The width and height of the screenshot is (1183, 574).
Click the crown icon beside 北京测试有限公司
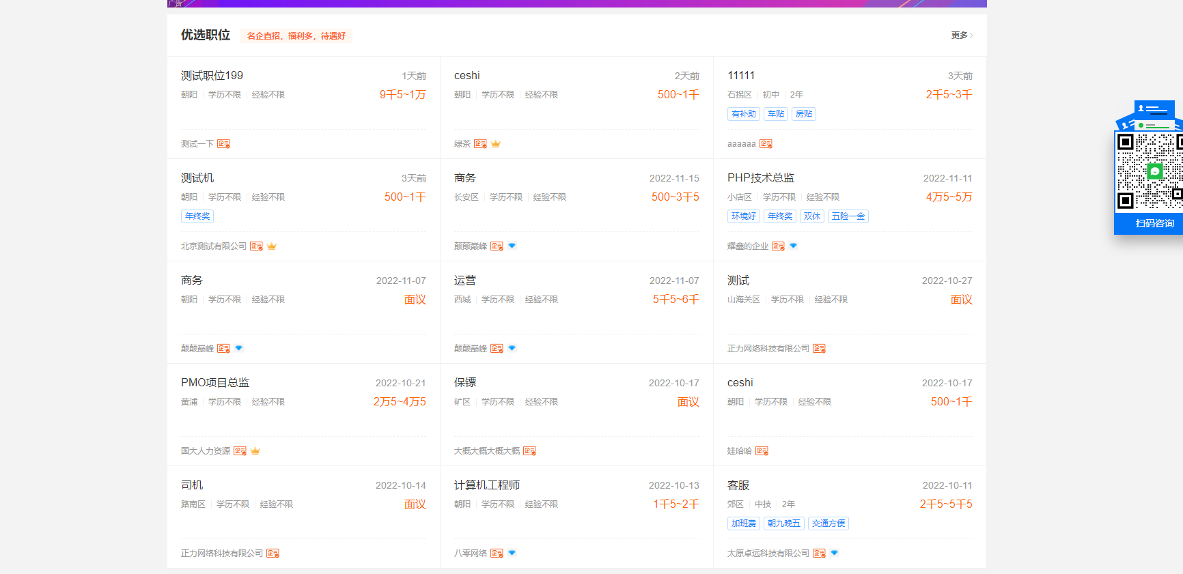tap(272, 246)
